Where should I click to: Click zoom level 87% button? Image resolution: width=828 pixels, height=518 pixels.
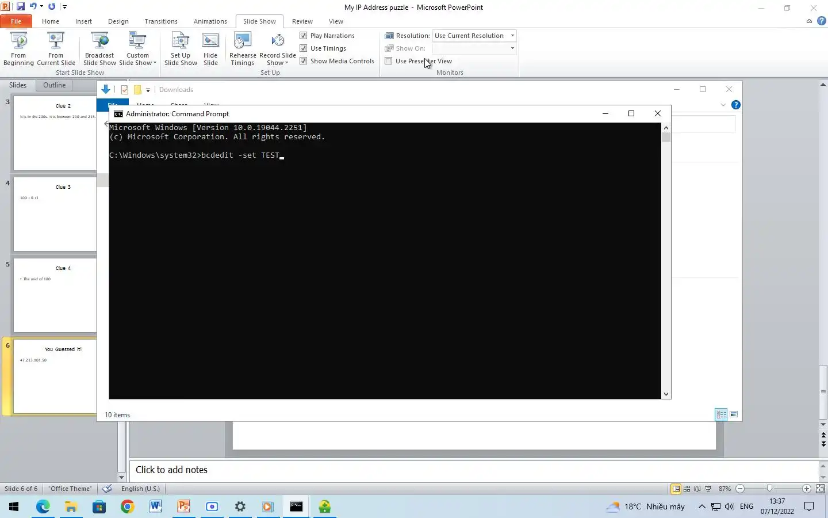[x=724, y=489]
